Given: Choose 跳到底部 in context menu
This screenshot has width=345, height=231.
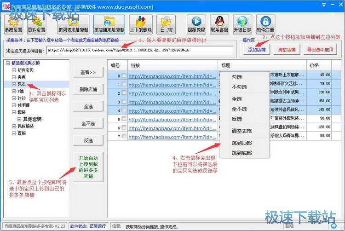Looking at the screenshot, I should 245,153.
